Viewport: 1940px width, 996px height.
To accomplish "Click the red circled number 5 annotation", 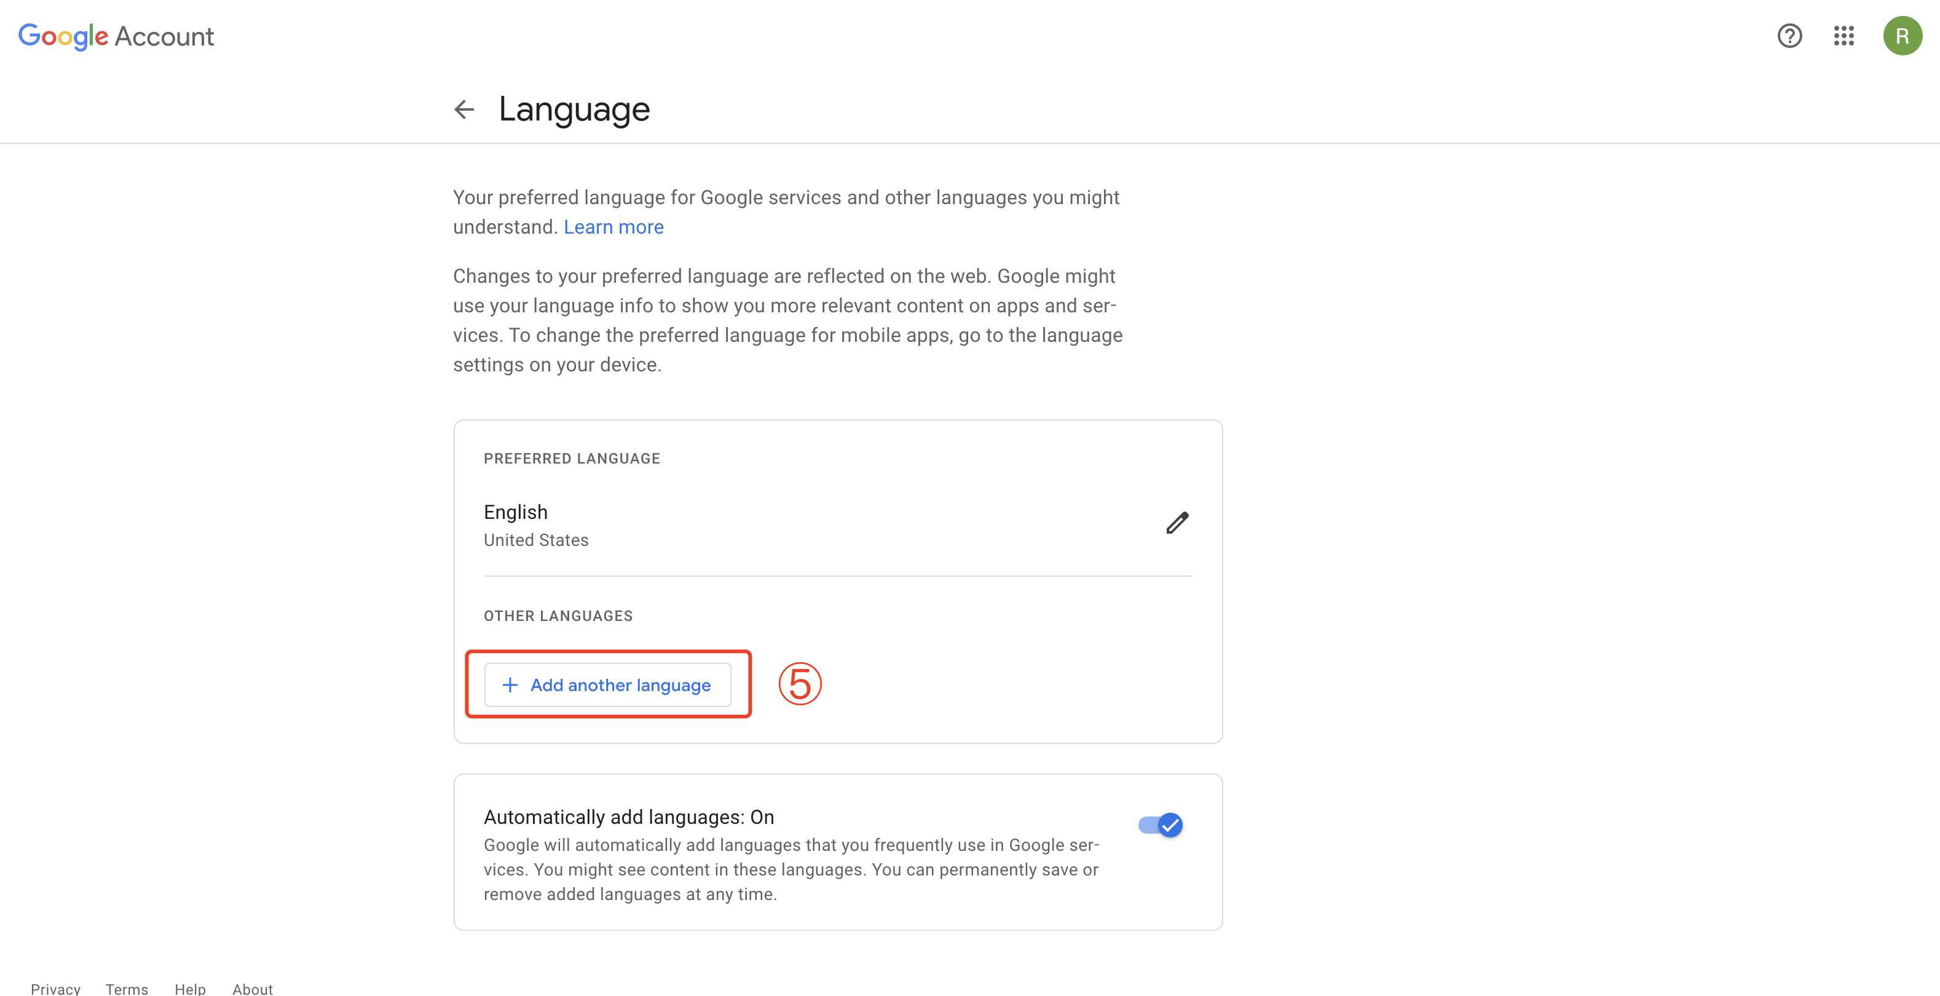I will tap(799, 684).
